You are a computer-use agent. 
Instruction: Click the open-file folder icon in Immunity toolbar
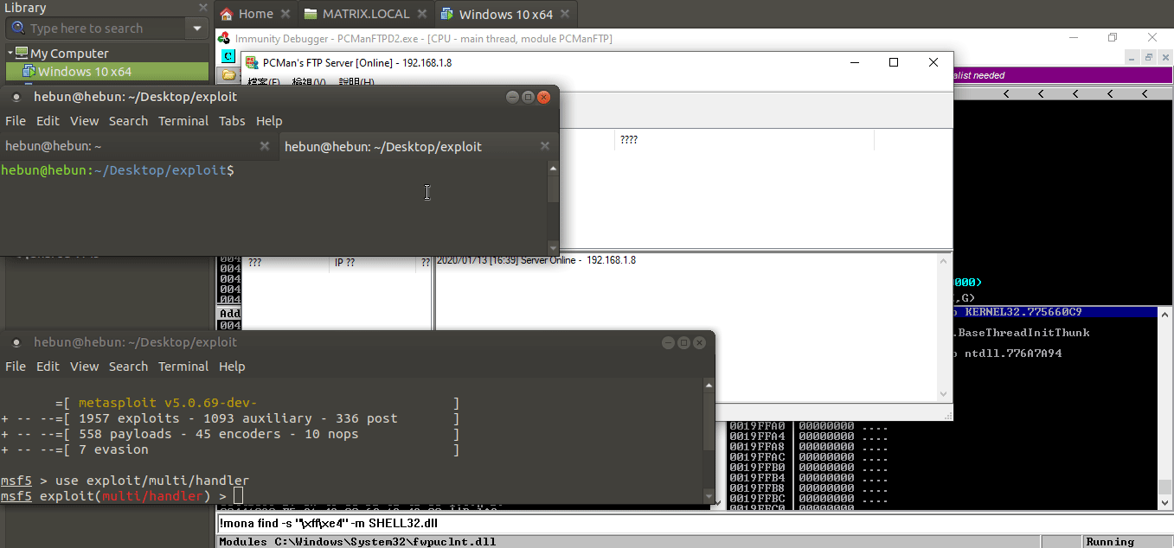pos(227,74)
